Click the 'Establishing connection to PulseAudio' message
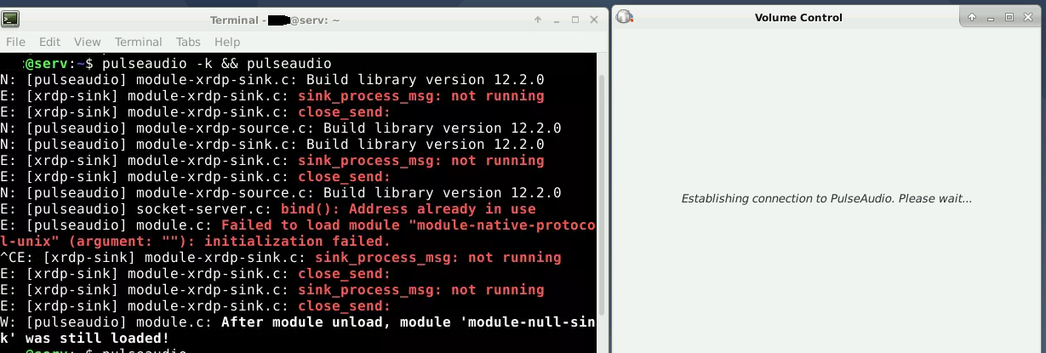1046x353 pixels. point(826,199)
